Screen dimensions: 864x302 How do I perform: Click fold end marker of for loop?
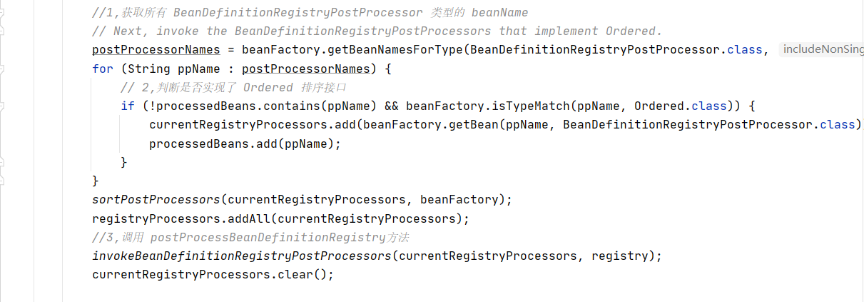2,181
